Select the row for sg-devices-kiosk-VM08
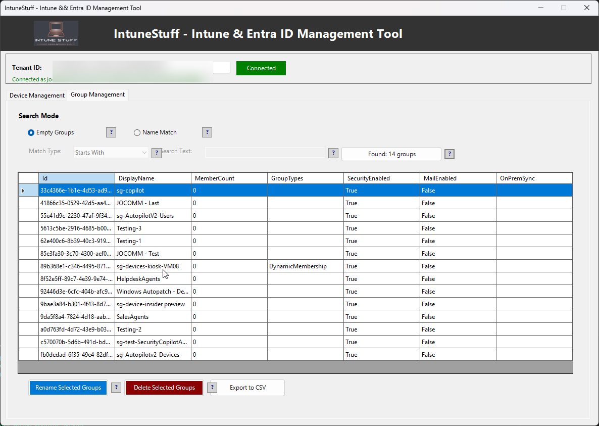This screenshot has width=599, height=426. pos(152,266)
